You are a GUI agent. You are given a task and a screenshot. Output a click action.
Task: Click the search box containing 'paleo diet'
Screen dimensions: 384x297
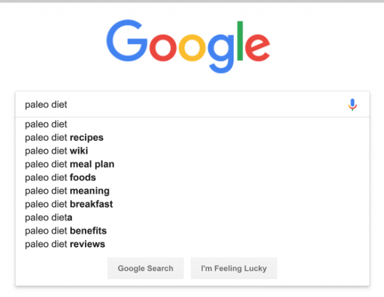[x=192, y=105]
